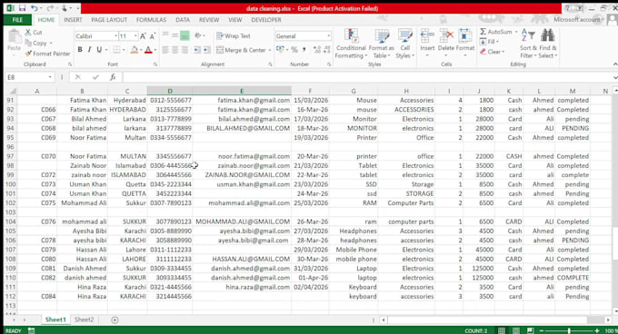Switch to the FORMULAS ribbon tab
Screen dimensions: 618x334
[152, 20]
